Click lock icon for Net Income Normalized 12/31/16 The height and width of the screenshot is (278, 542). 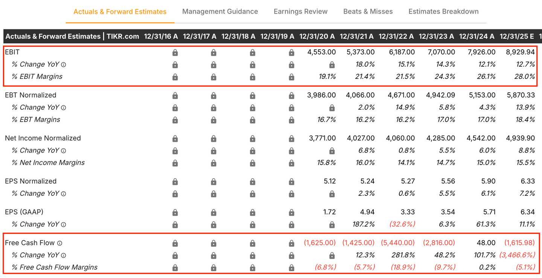tap(175, 139)
